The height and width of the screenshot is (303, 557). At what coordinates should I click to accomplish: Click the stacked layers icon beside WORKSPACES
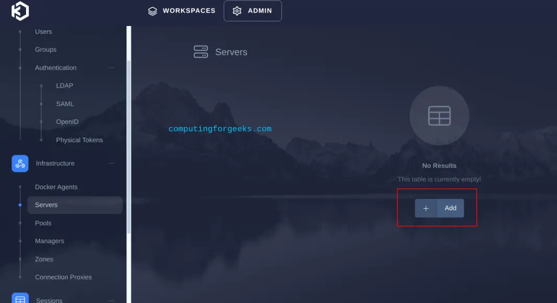click(152, 10)
